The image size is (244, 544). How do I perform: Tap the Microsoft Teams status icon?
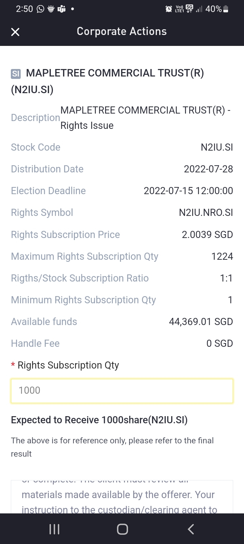(x=61, y=9)
